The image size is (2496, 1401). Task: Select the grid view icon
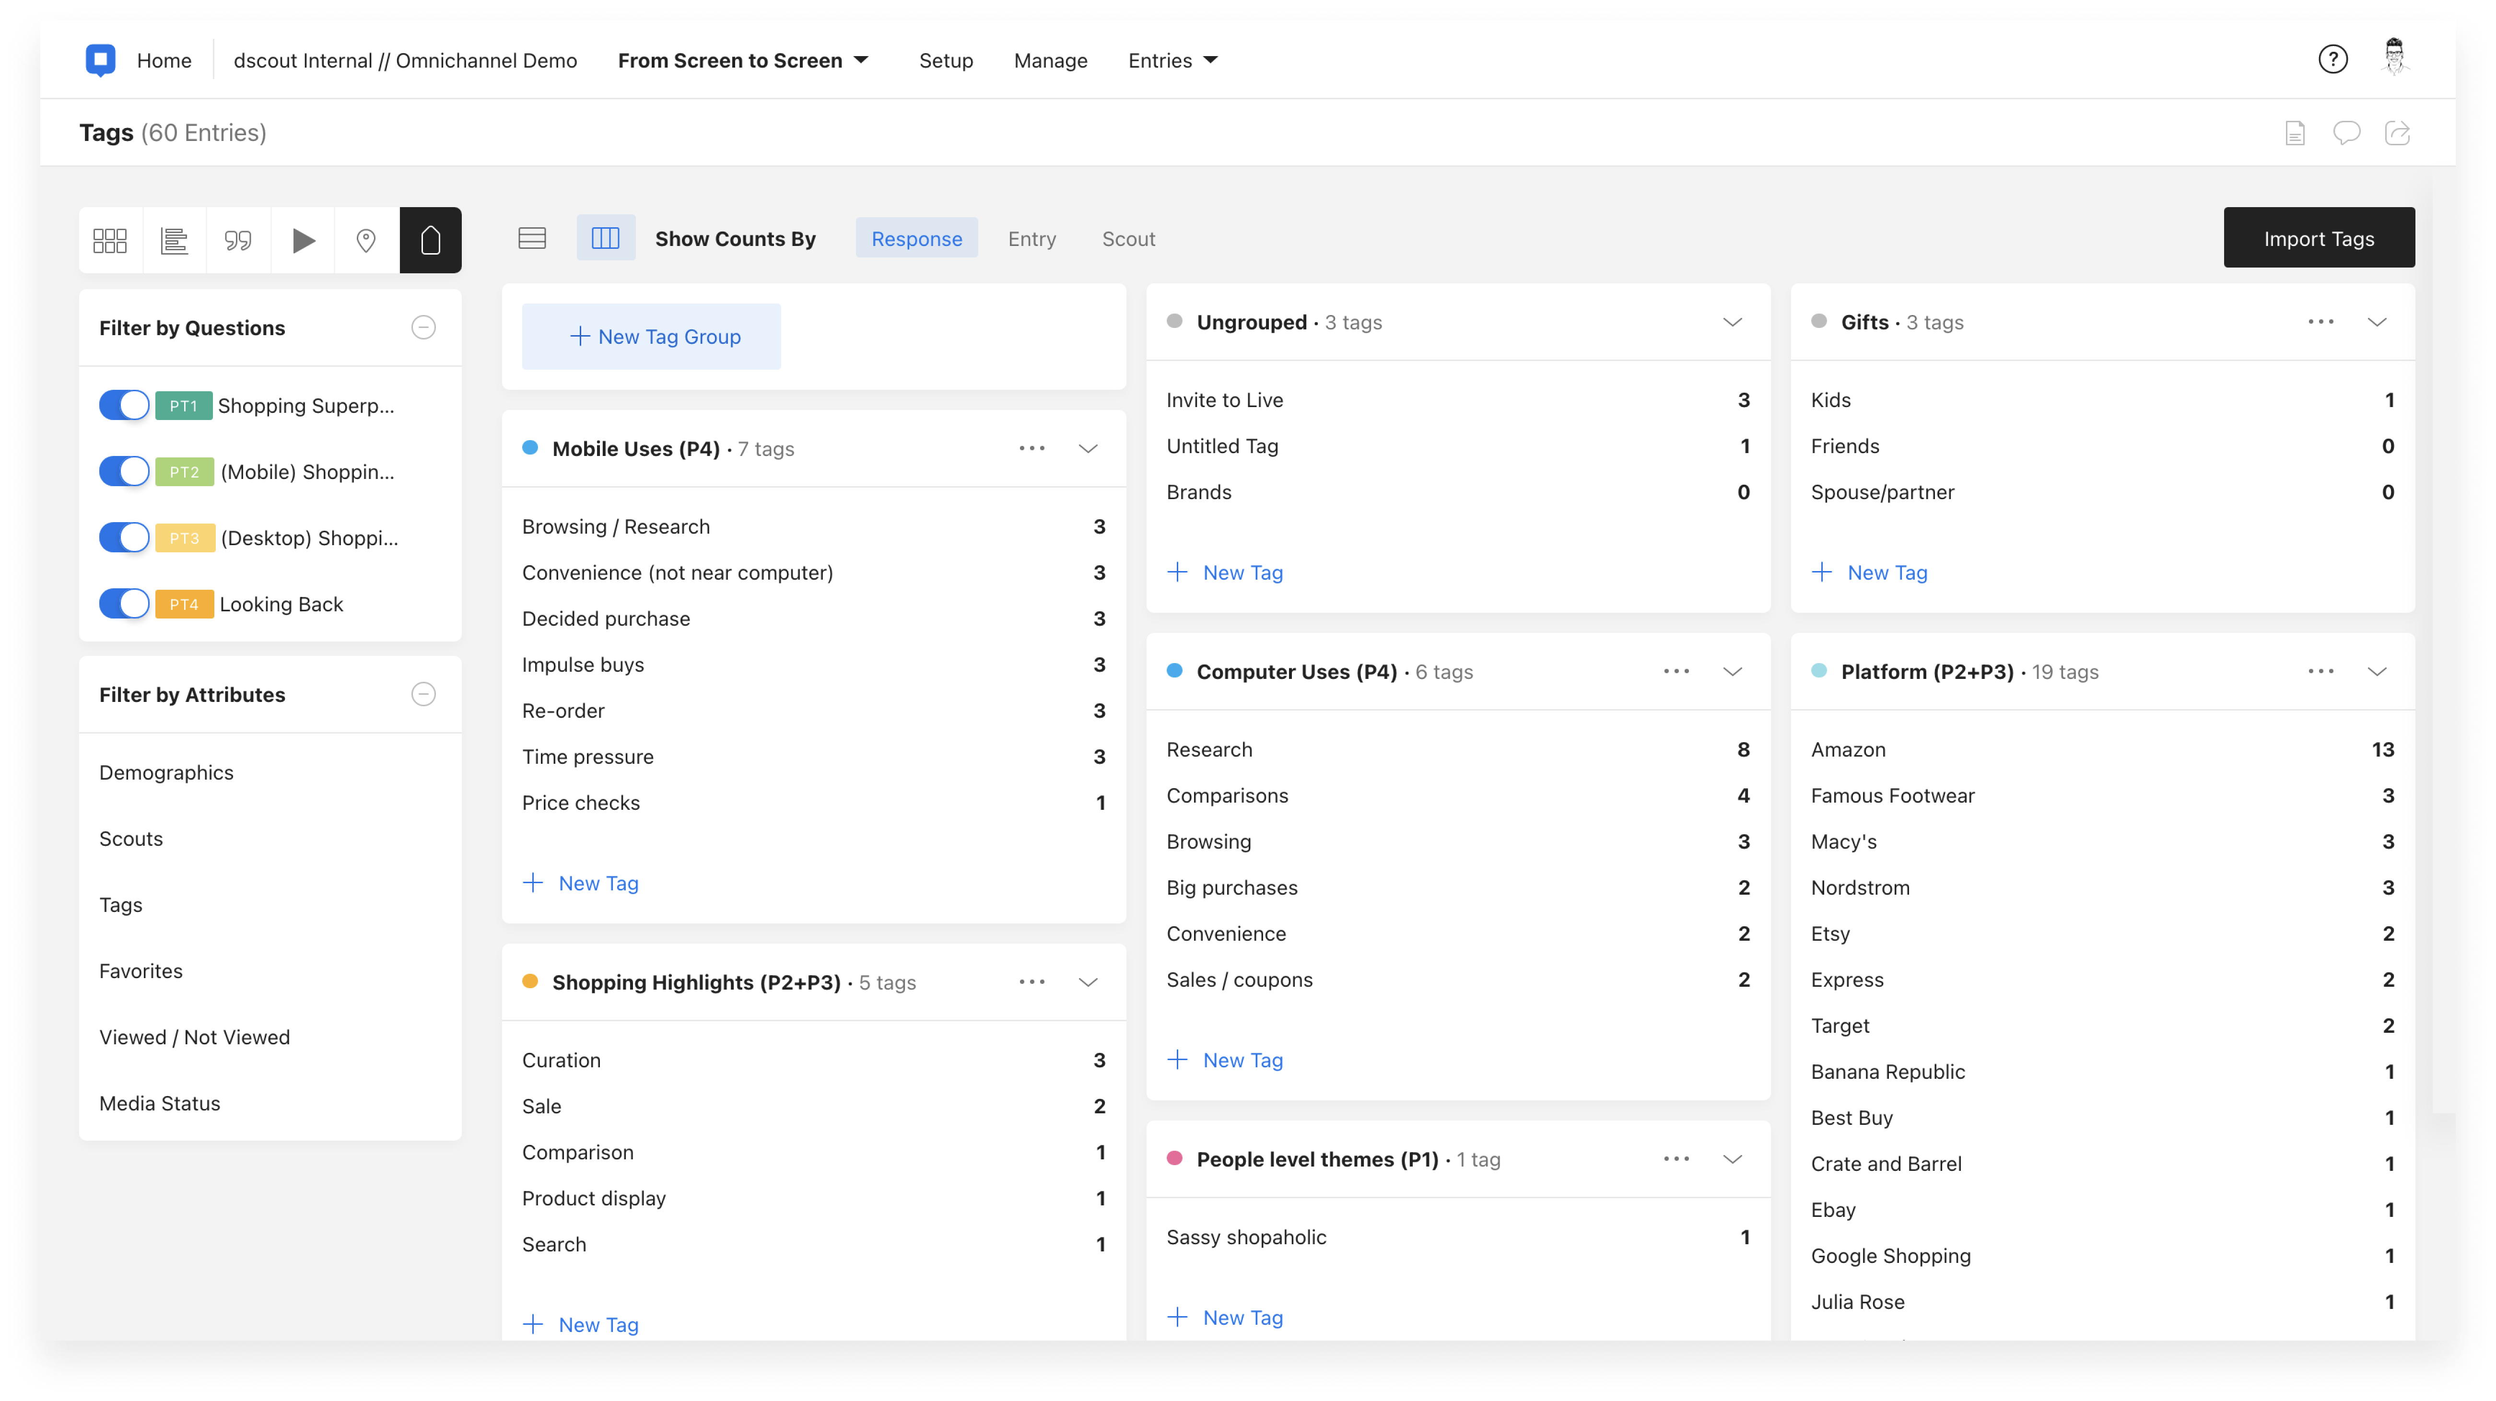pos(109,239)
